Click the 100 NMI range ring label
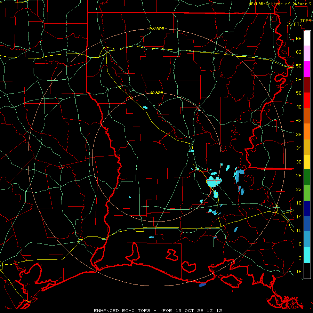The height and width of the screenshot is (313, 313). [156, 29]
